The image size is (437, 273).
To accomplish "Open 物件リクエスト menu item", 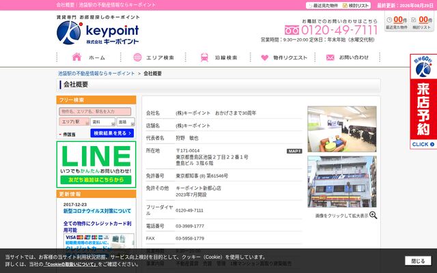I will point(290,57).
